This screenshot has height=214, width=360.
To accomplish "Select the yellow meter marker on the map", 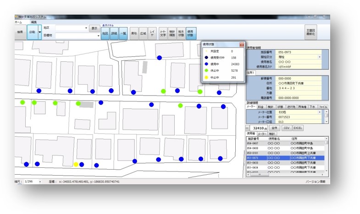I will pos(76,165).
